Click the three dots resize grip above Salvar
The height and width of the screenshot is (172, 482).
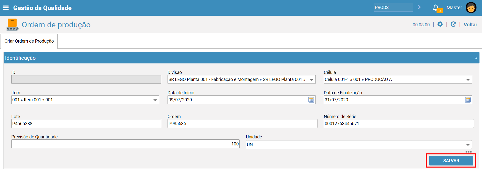pyautogui.click(x=468, y=152)
